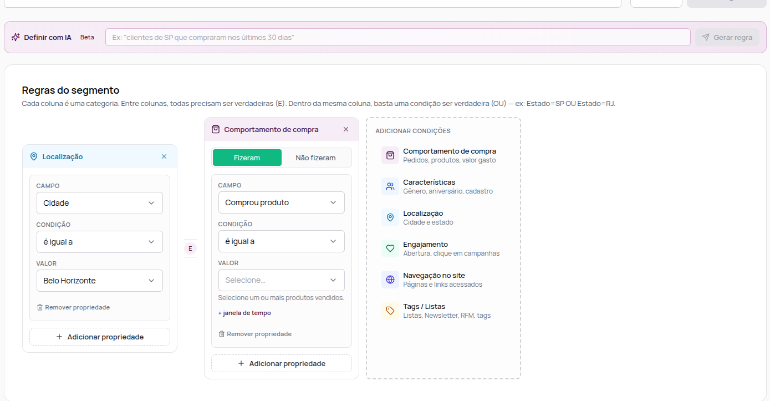Click the E connector between columns
This screenshot has height=401, width=770.
coord(190,248)
